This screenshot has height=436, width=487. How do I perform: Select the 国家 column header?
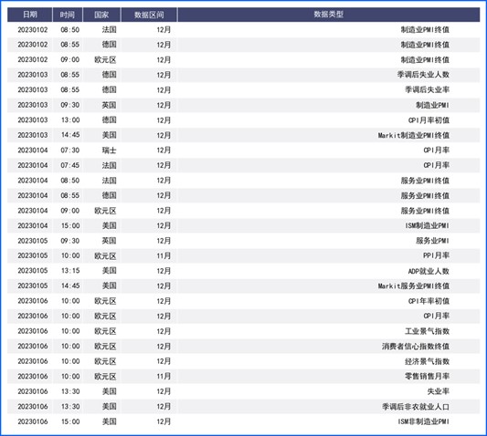click(101, 15)
